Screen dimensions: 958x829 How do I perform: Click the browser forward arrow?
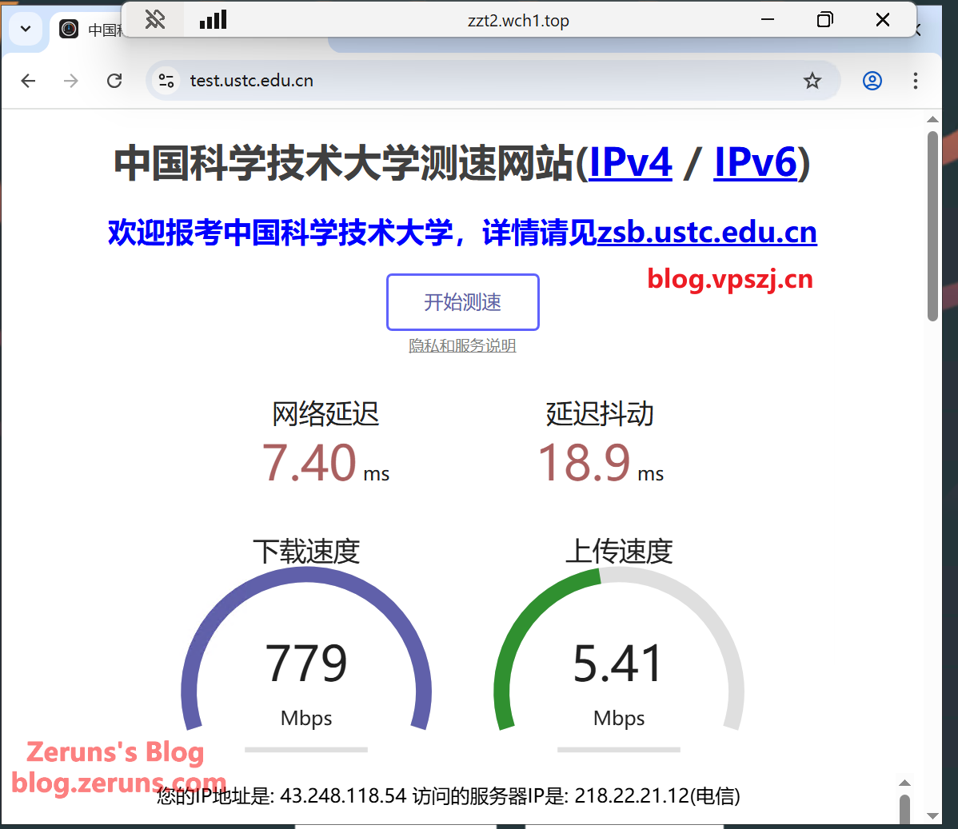71,81
